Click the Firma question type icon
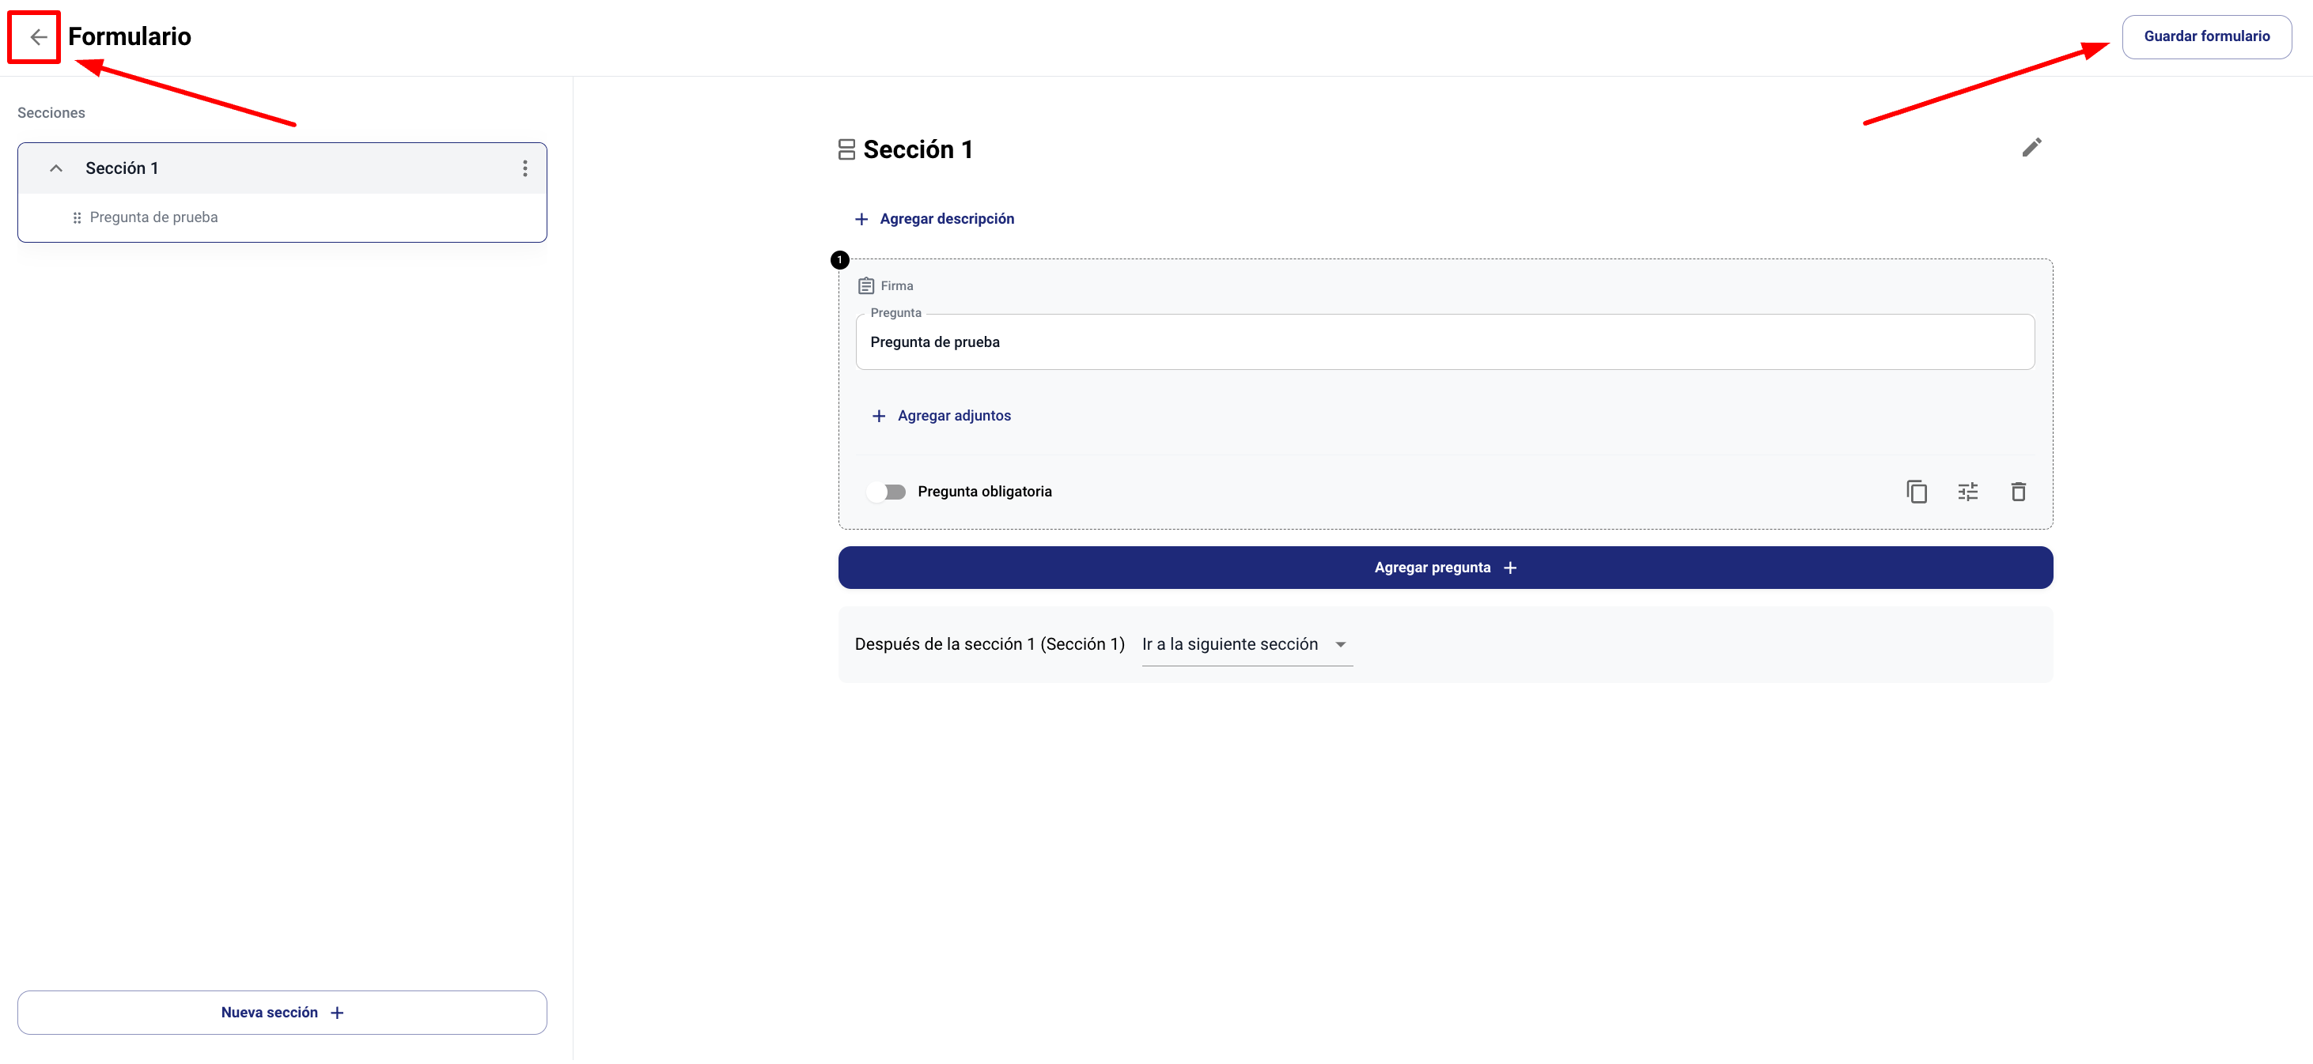This screenshot has width=2313, height=1064. (x=865, y=286)
